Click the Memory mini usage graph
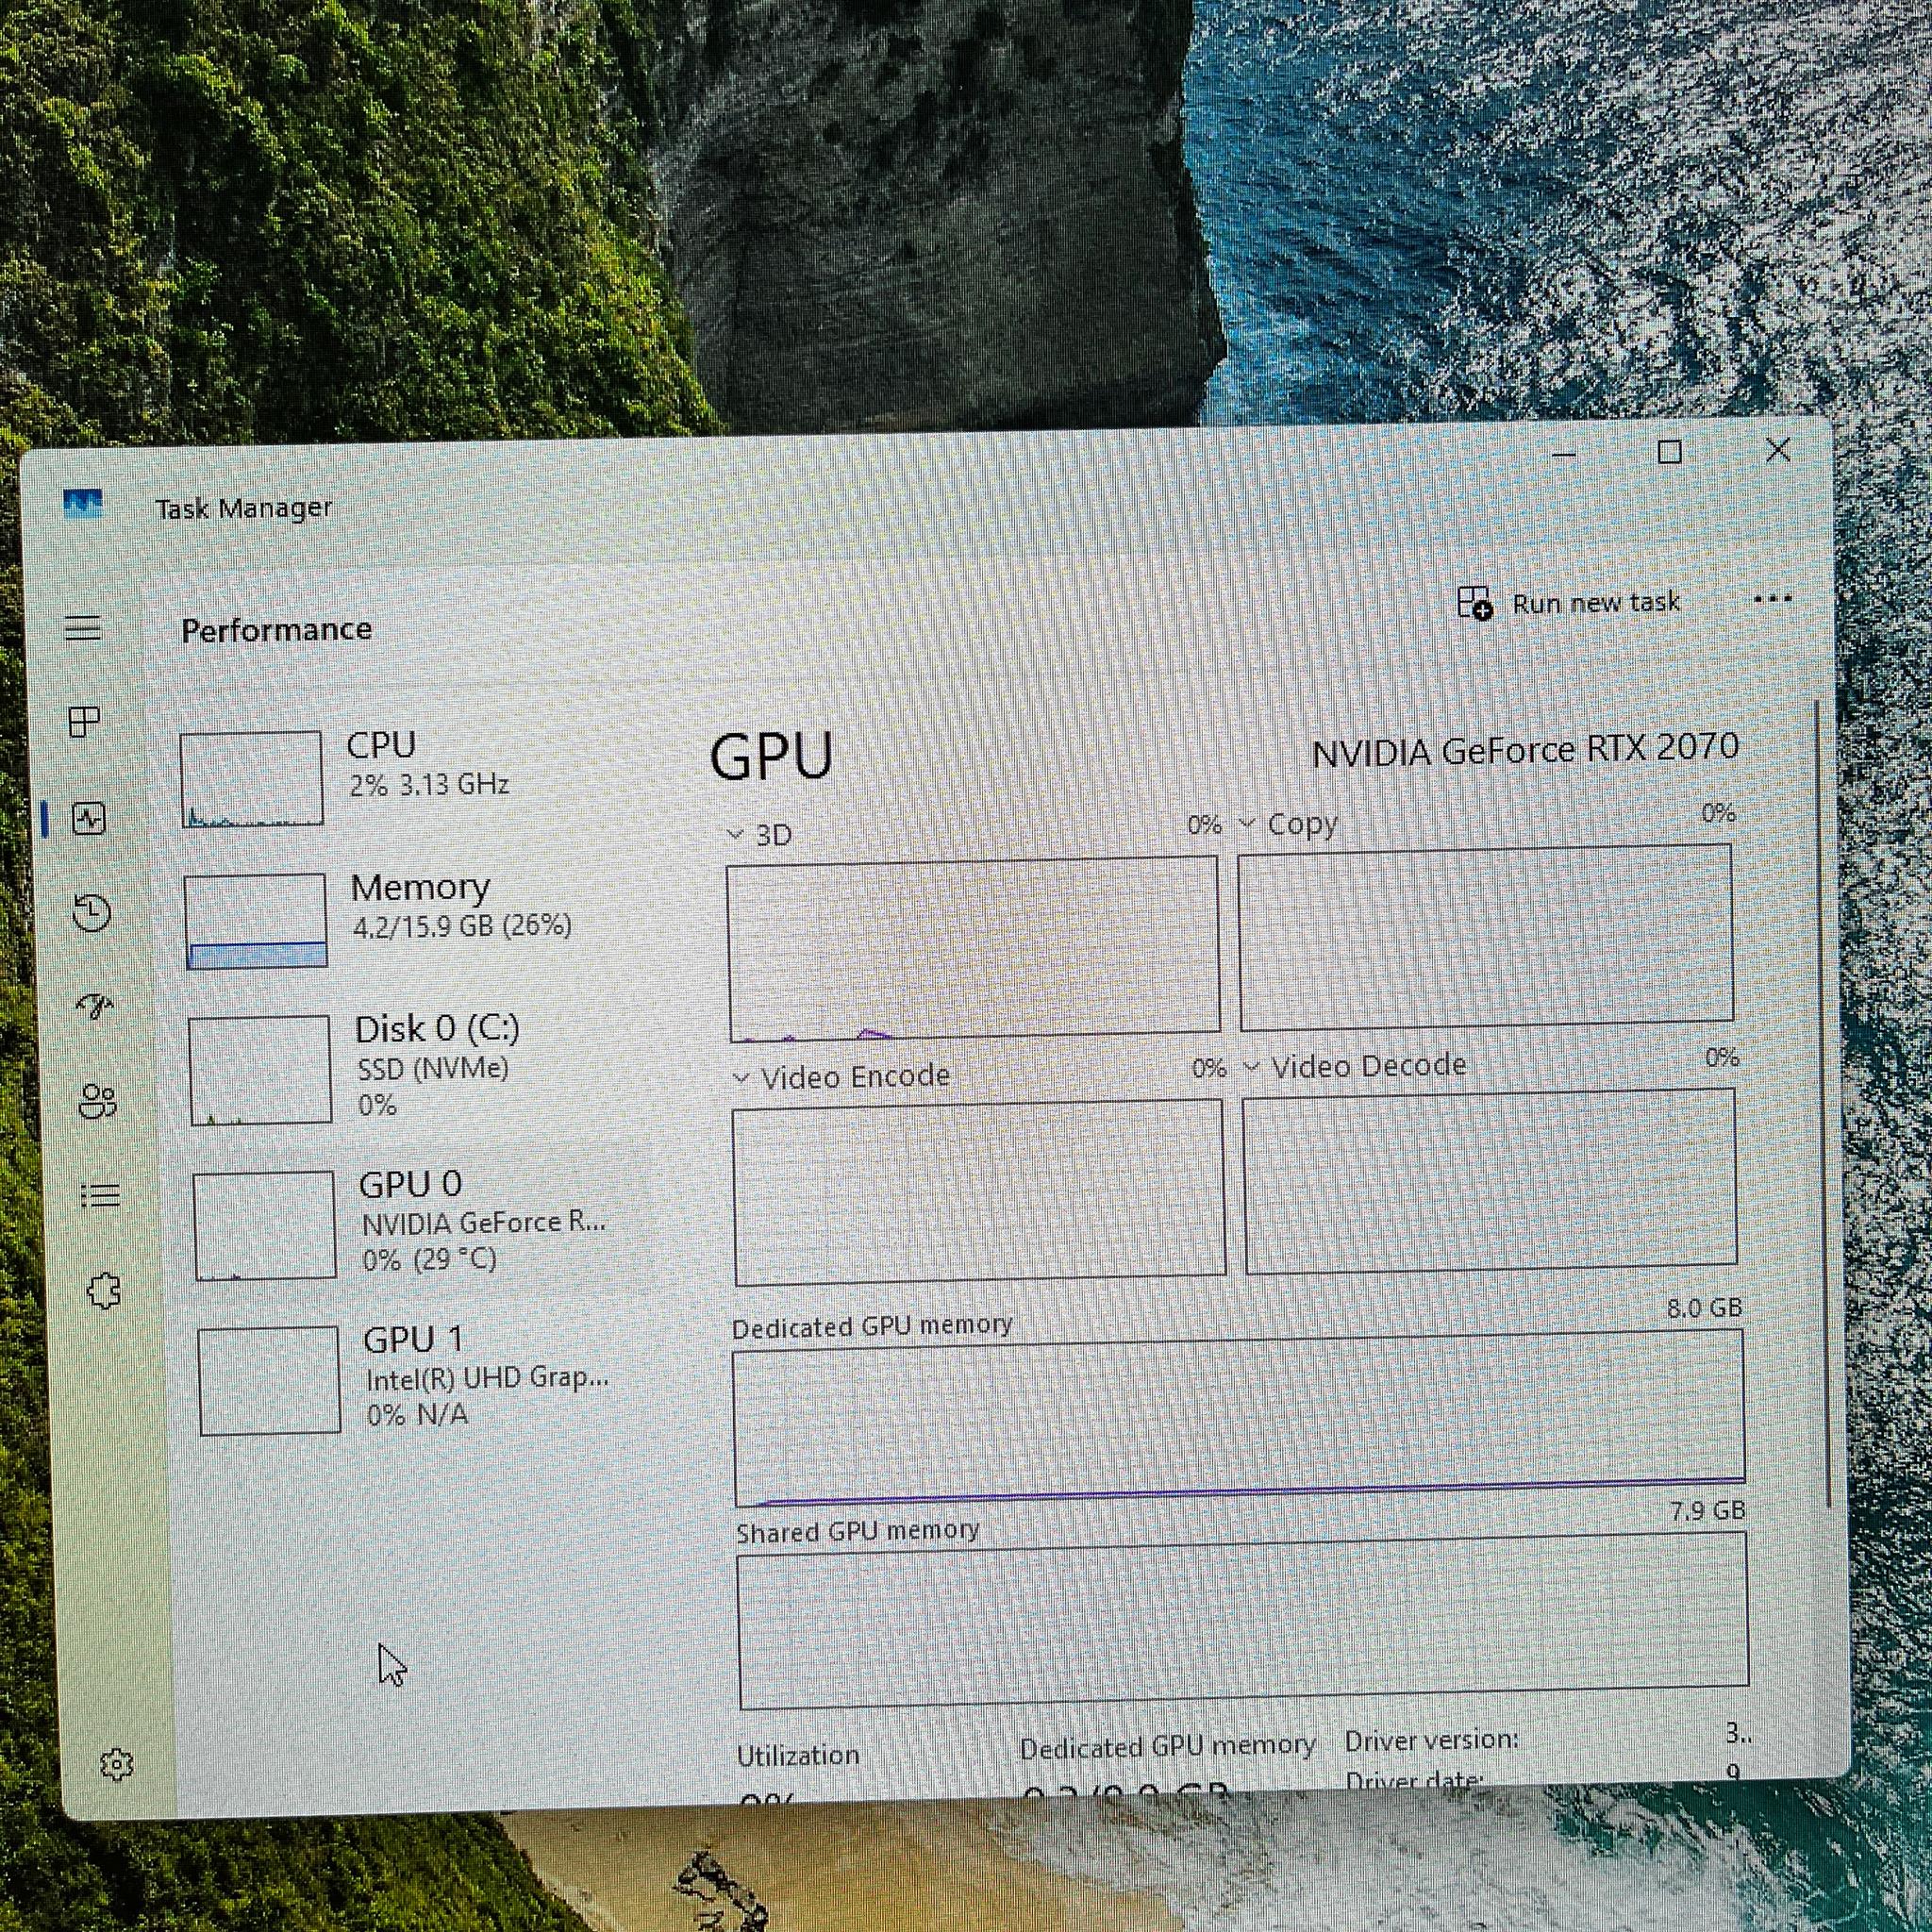Image resolution: width=1932 pixels, height=1932 pixels. [256, 921]
